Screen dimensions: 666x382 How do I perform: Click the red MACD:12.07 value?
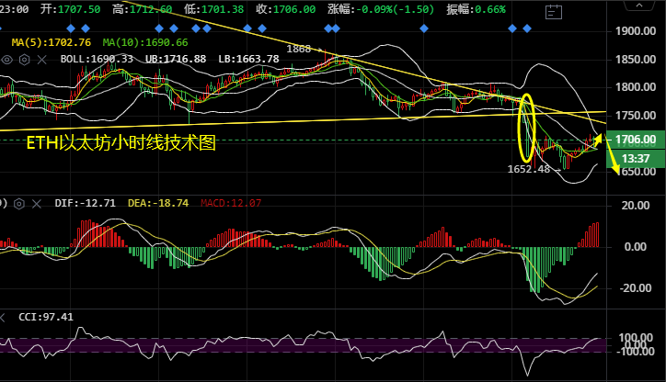click(x=231, y=203)
